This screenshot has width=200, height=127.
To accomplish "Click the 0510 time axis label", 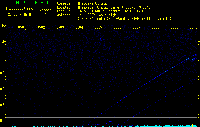I will click(x=194, y=27).
